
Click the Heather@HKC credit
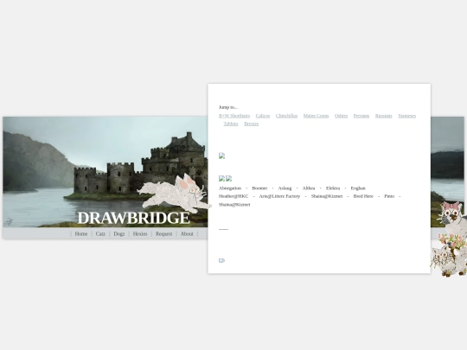tap(233, 196)
